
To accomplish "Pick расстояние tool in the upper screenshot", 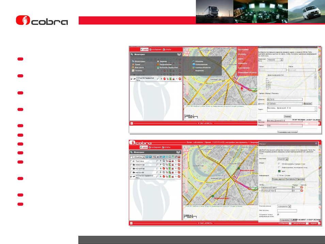I will pos(243,50).
